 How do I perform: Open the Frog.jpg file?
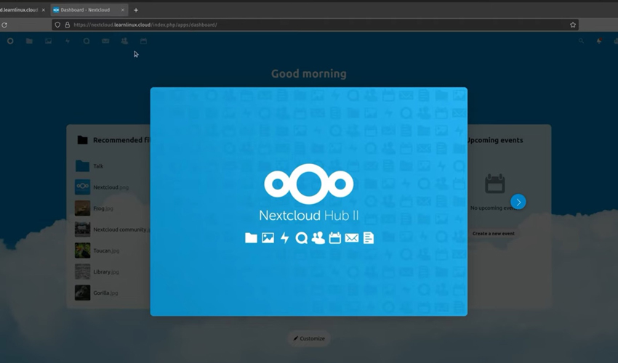click(x=103, y=208)
